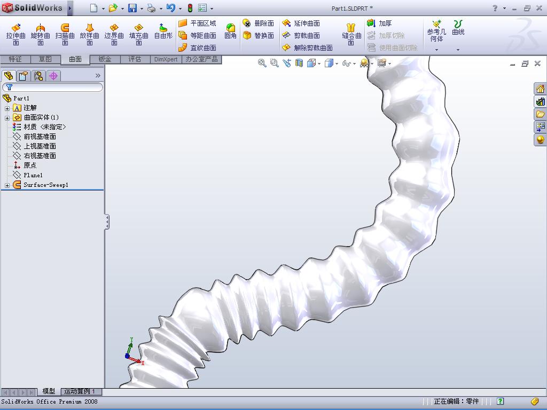This screenshot has height=410, width=547.
Task: Open SolidWorks Resources home icon
Action: tap(540, 89)
